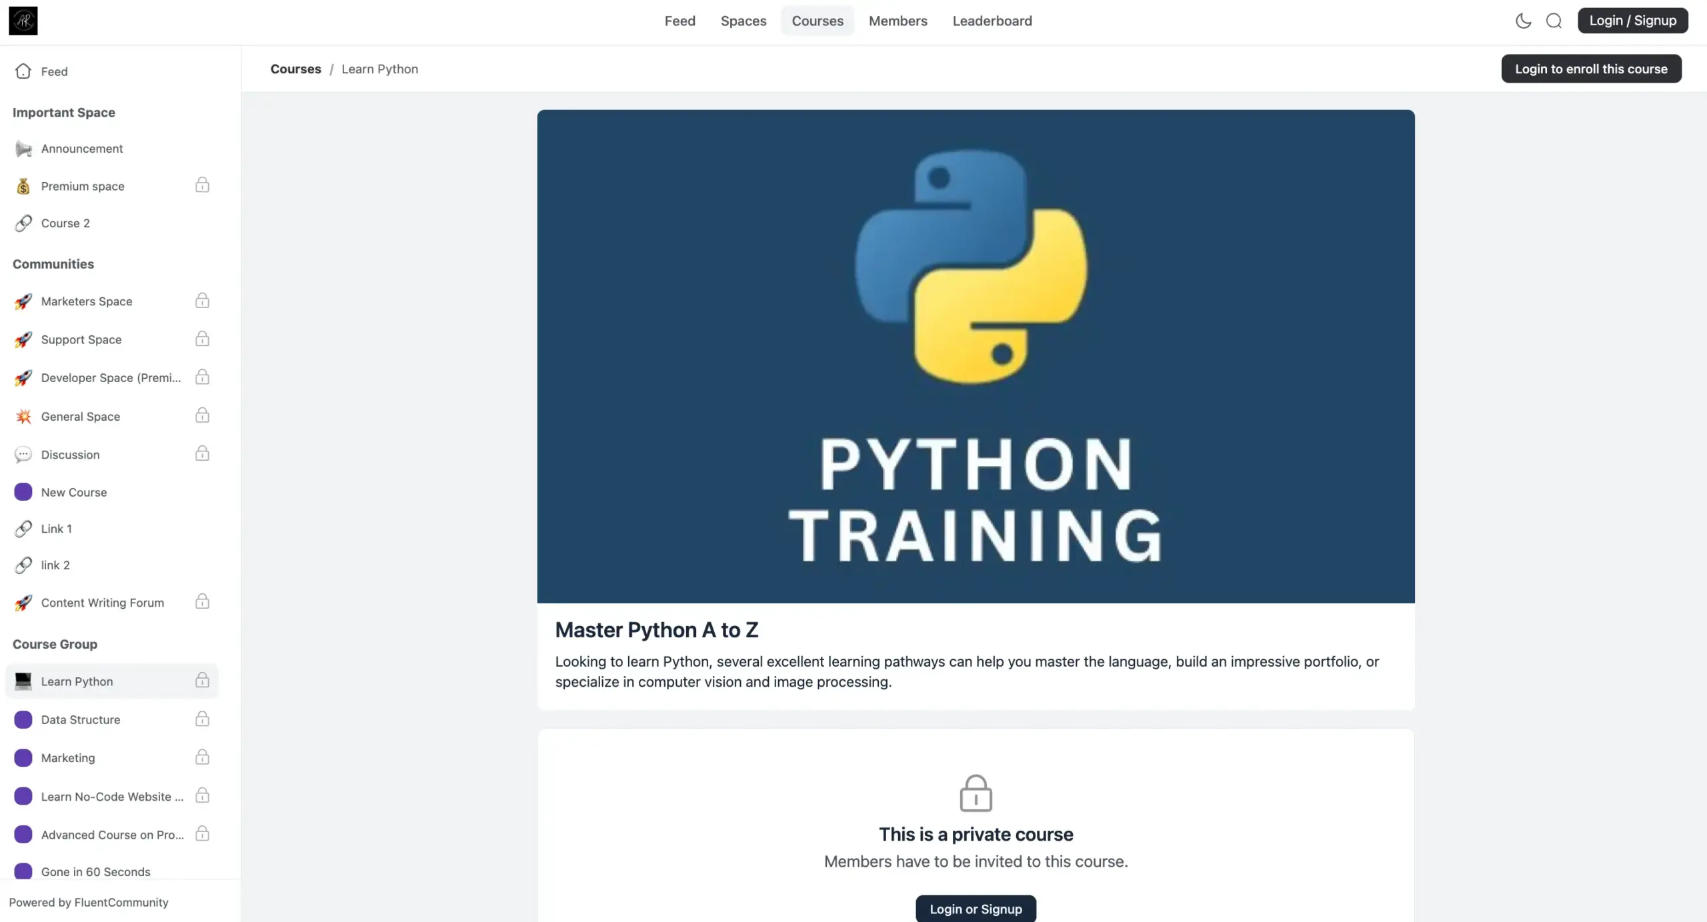This screenshot has height=922, width=1707.
Task: Click the lock icon beside Content Writing Forum
Action: 202,601
